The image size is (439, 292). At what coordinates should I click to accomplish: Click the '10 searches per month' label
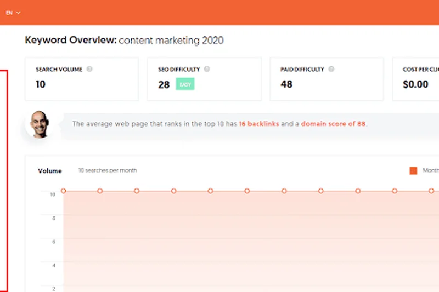tap(108, 170)
